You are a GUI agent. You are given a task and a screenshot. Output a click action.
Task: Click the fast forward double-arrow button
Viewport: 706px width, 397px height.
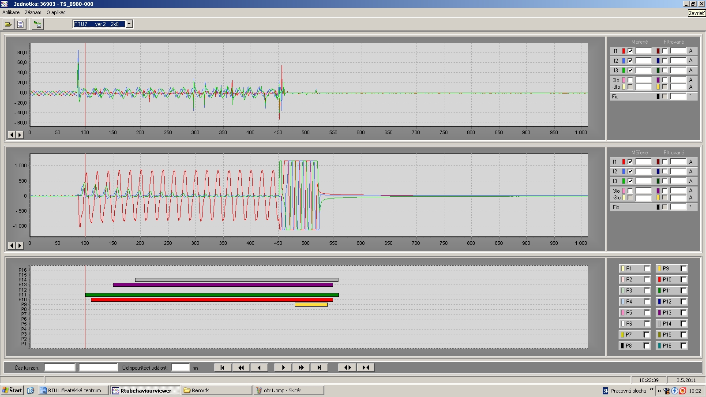[x=301, y=367]
